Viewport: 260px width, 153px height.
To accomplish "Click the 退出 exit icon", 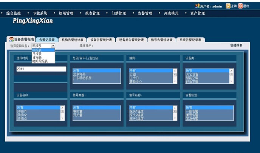I will [x=240, y=6].
